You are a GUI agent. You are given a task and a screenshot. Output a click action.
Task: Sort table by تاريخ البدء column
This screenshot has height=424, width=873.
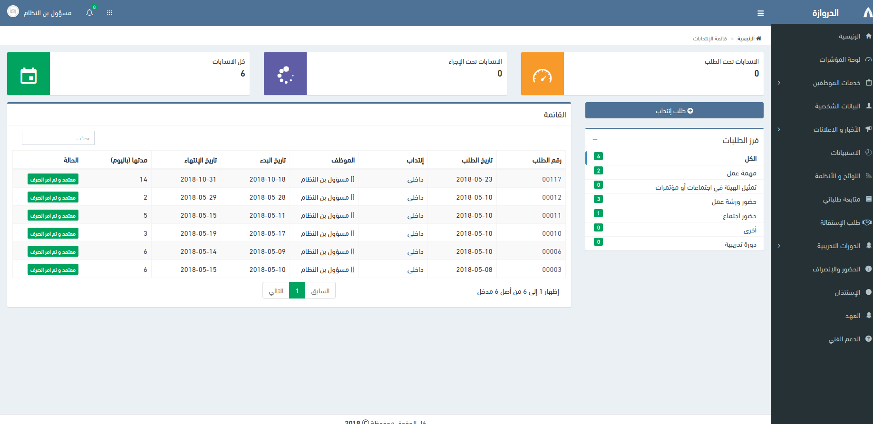coord(272,160)
